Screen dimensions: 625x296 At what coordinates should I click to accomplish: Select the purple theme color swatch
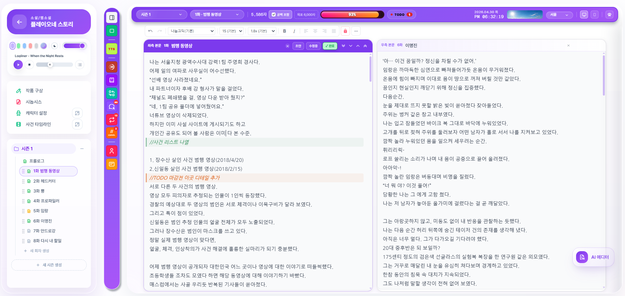[13, 46]
